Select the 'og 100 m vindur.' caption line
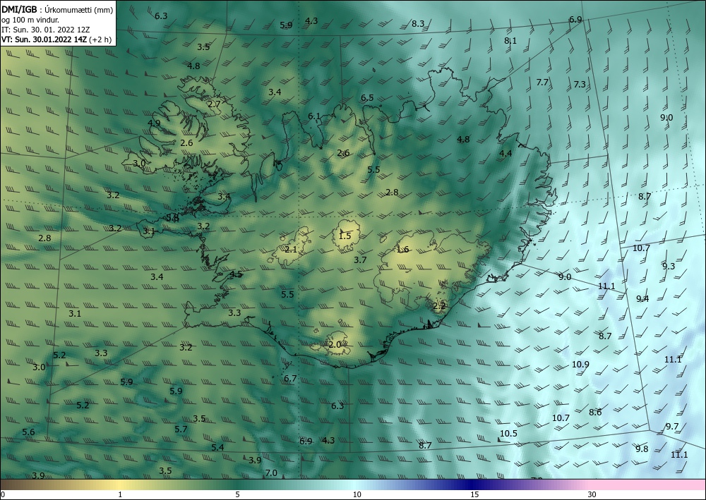Viewport: 706px width, 500px height. point(30,20)
